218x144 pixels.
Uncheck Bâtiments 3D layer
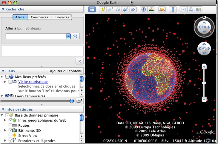10,130
